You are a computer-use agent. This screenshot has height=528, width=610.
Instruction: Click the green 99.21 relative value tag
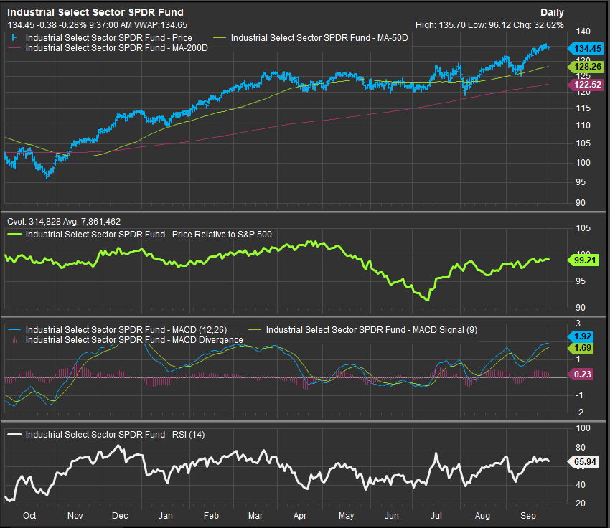click(583, 260)
